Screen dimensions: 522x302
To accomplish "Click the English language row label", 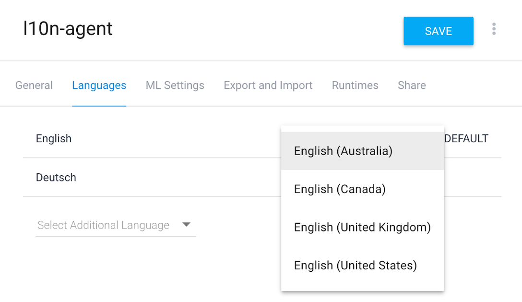I will point(54,139).
